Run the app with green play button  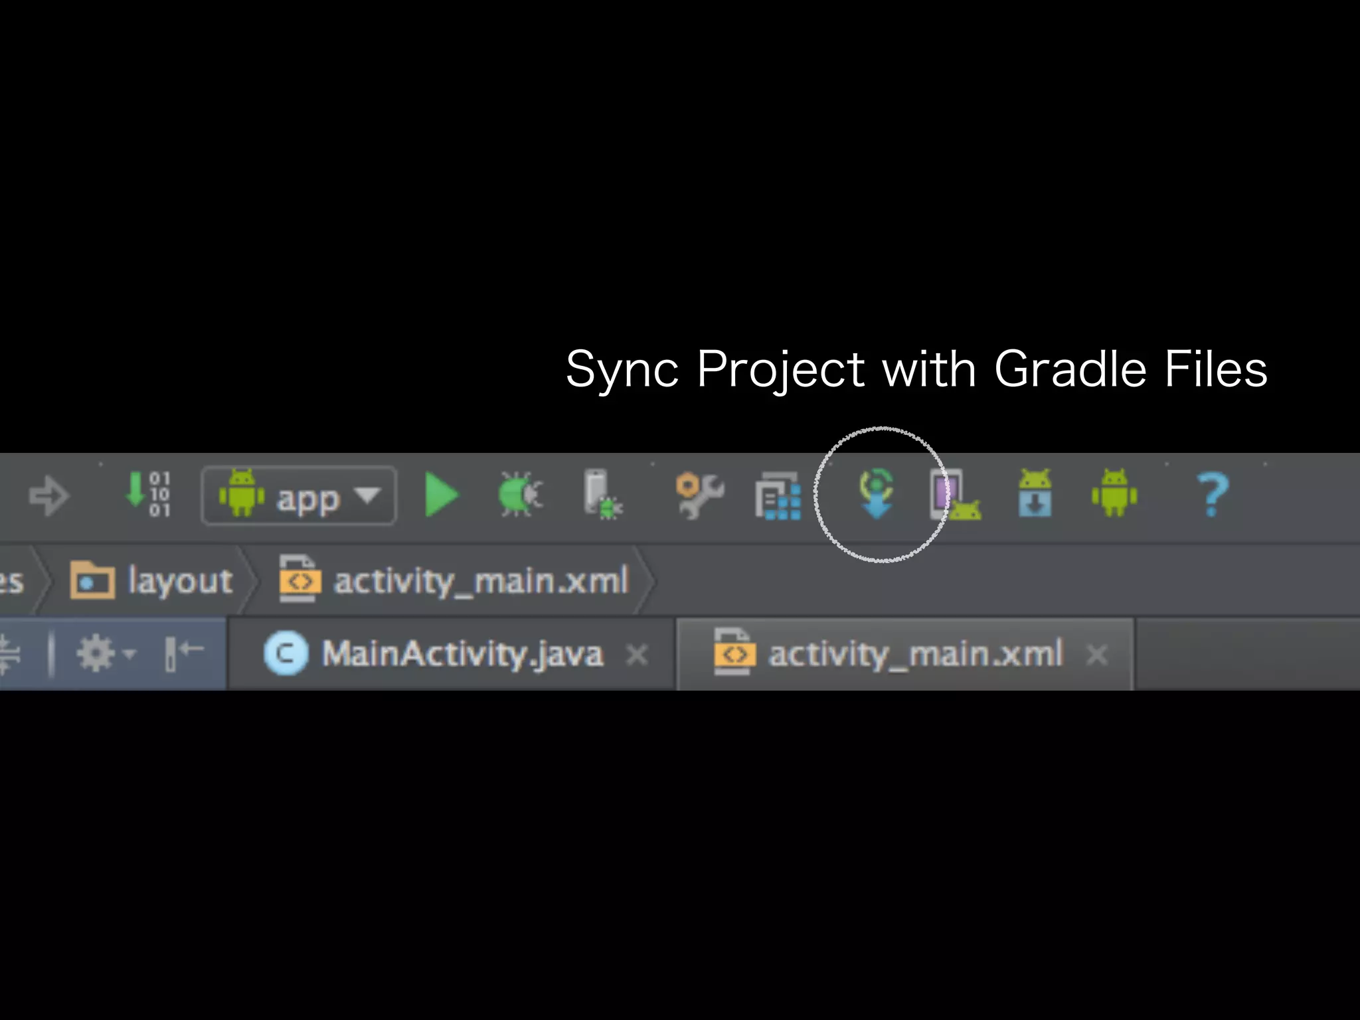442,495
